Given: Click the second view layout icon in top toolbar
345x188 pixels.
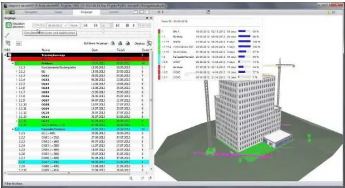Looking at the screenshot, I should (x=142, y=12).
